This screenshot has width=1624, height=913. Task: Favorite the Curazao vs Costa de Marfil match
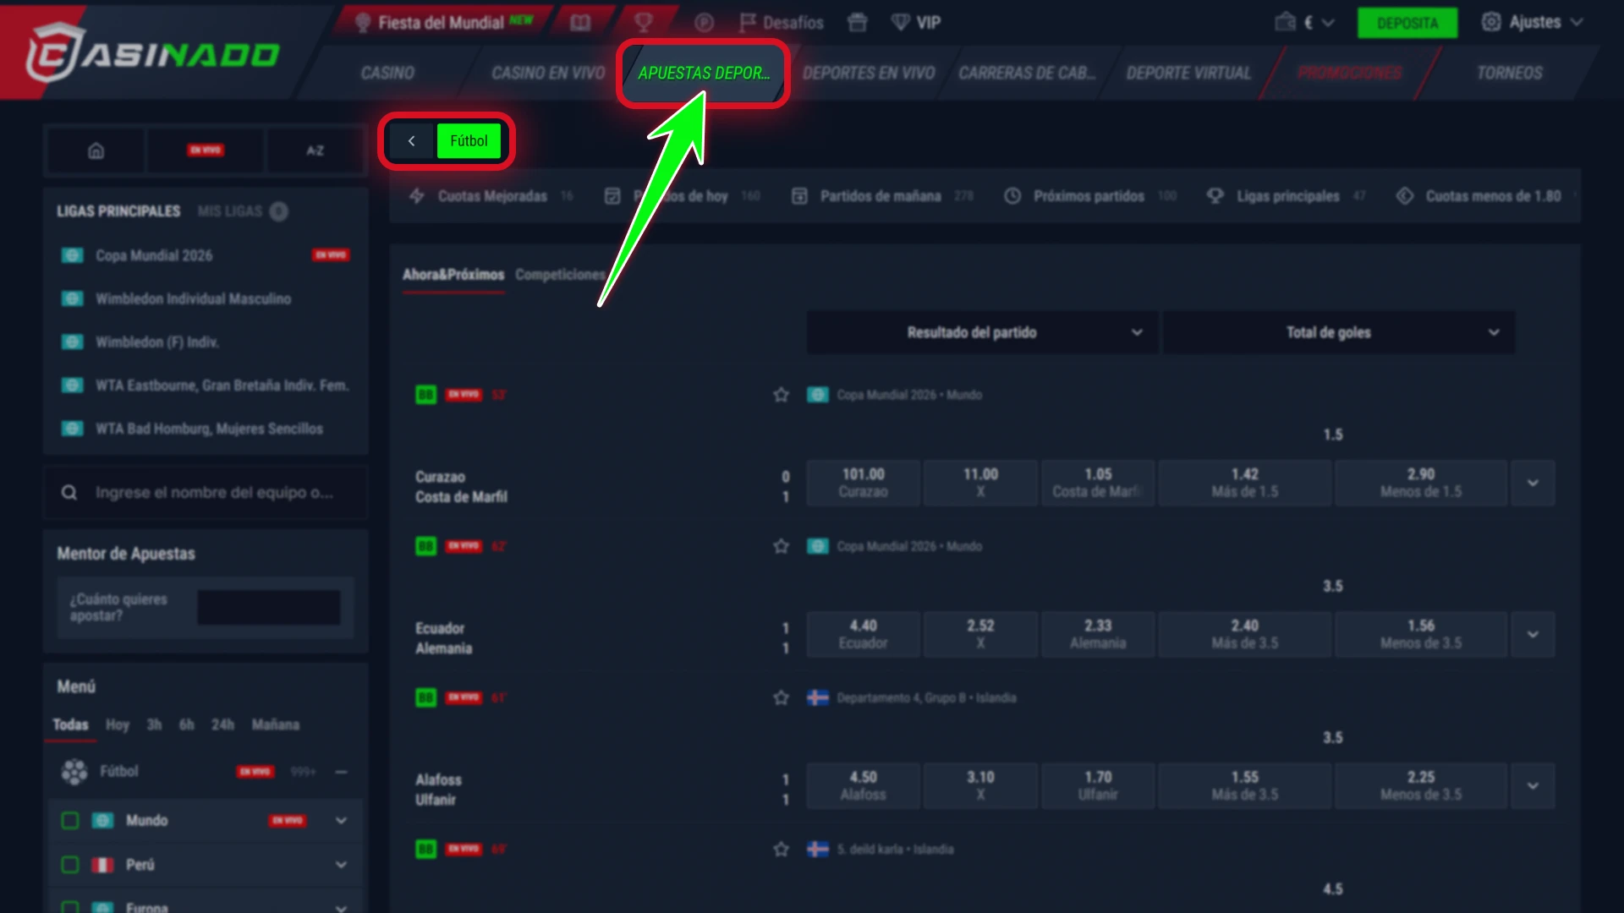(x=781, y=395)
